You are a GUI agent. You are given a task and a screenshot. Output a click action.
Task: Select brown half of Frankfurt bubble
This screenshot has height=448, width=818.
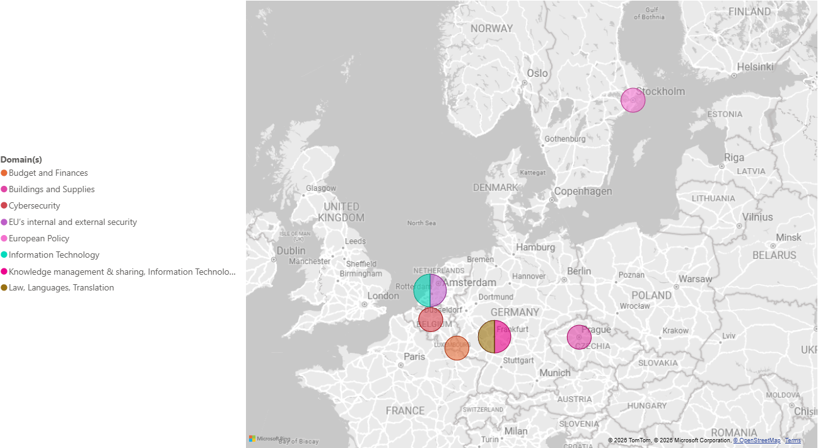pos(486,336)
